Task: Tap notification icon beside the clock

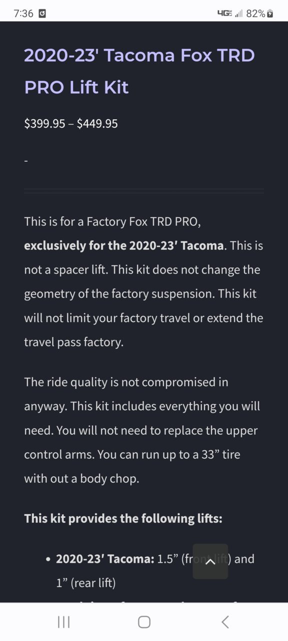Action: coord(42,14)
